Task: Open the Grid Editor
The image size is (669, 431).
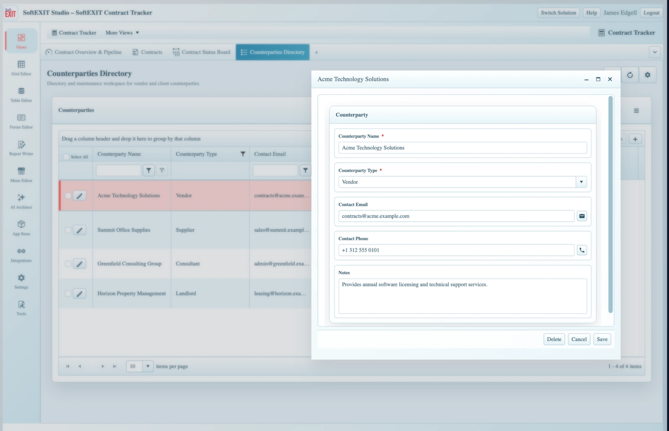Action: point(21,68)
